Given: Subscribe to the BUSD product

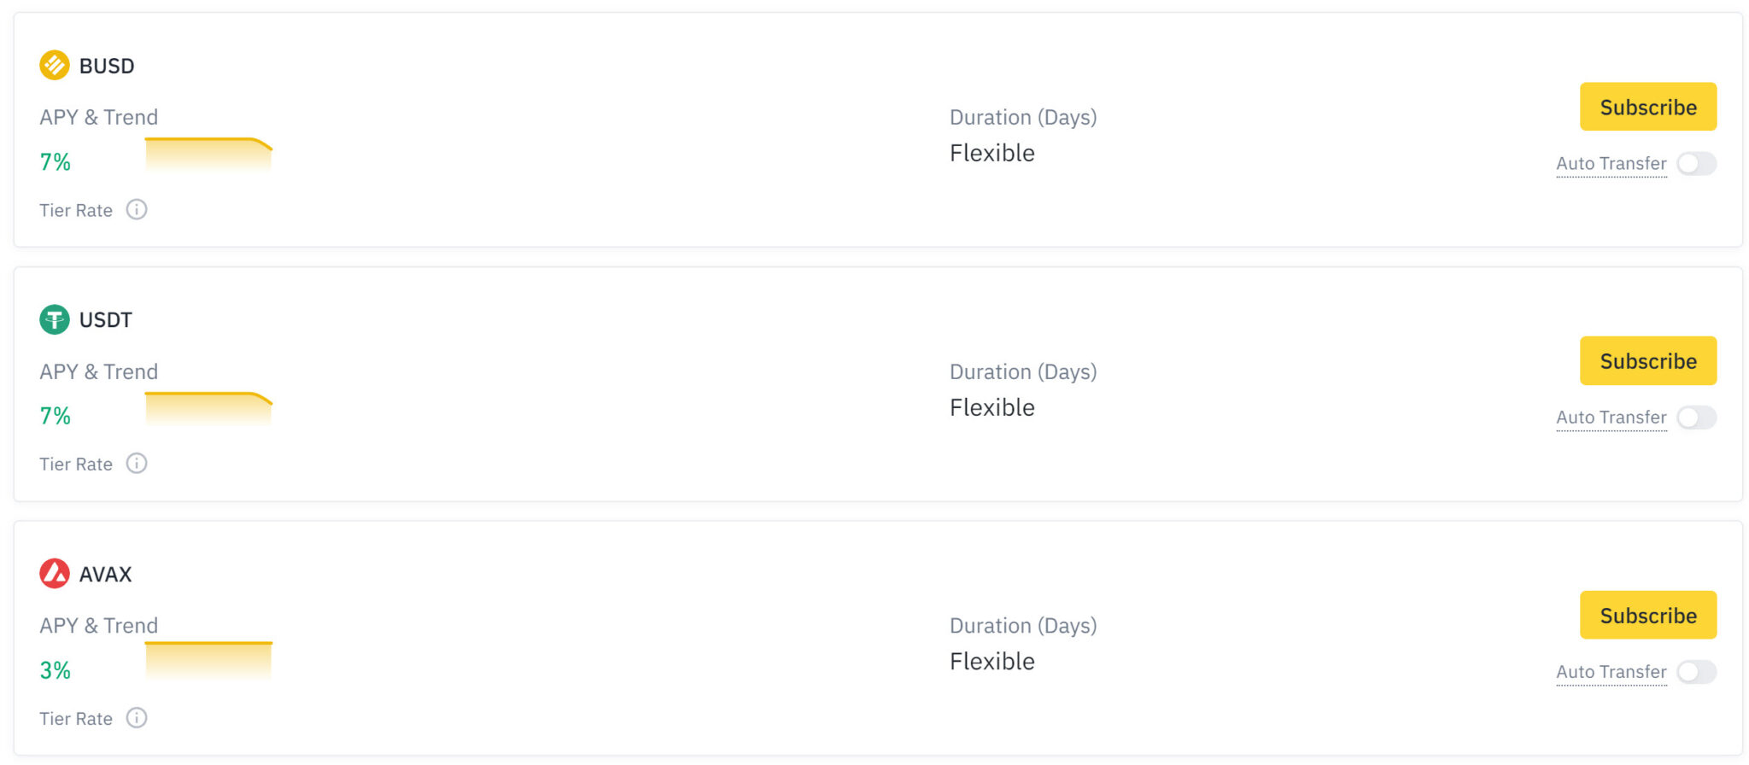Looking at the screenshot, I should point(1648,107).
